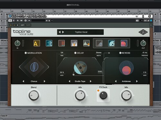This screenshot has width=161, height=120.
Task: Load previous host preset up arrow
Action: tap(47, 20)
